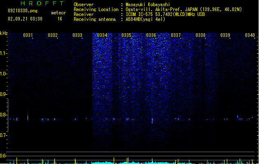Click the kHz axis label
The image size is (259, 164).
click(x=4, y=33)
